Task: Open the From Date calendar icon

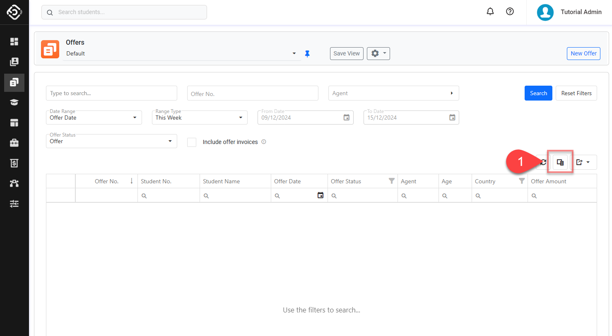Action: pos(347,118)
